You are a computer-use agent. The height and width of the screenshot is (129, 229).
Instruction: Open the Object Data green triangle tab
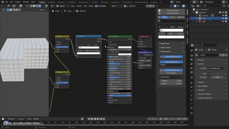pyautogui.click(x=192, y=104)
